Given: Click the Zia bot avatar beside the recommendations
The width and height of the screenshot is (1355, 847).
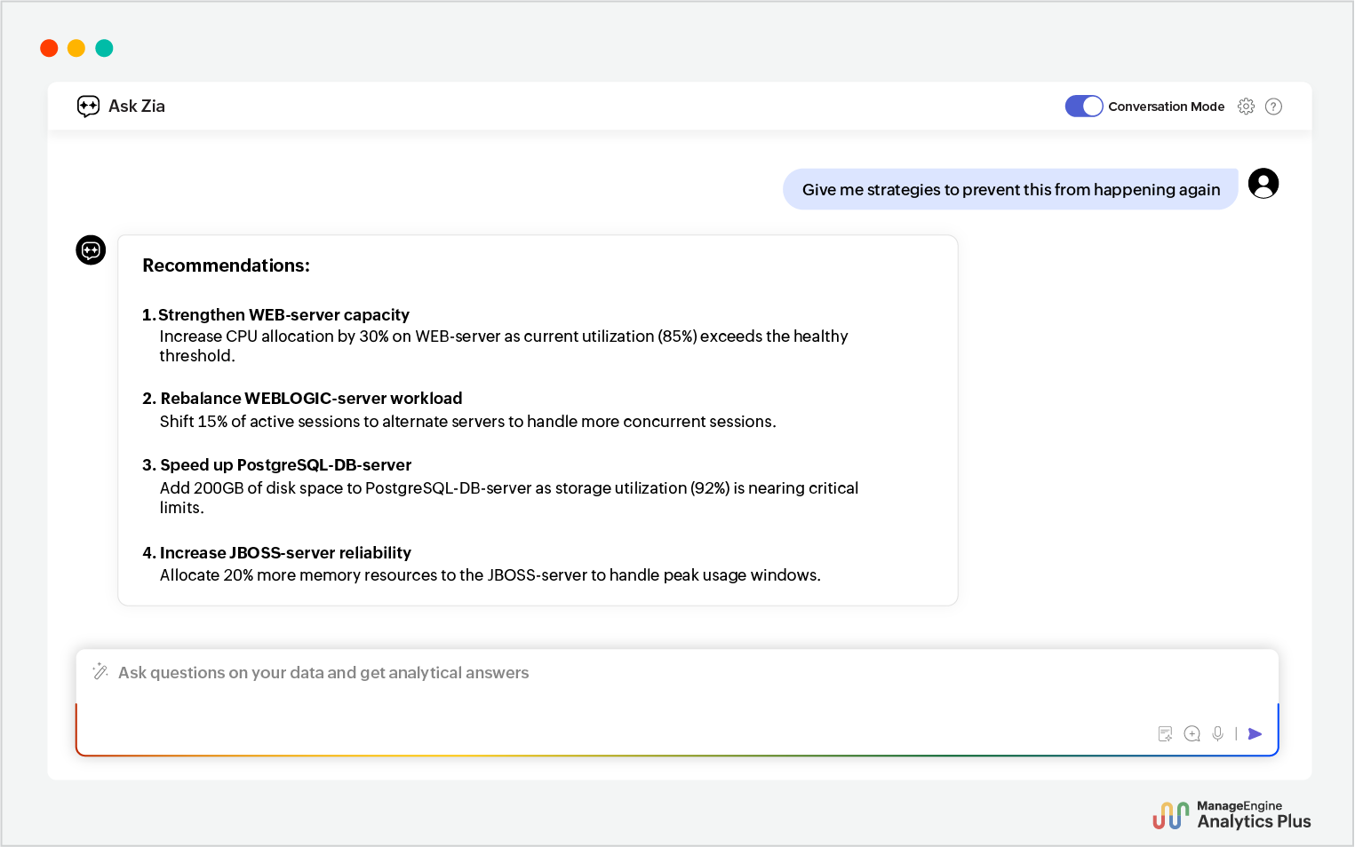Looking at the screenshot, I should 91,249.
